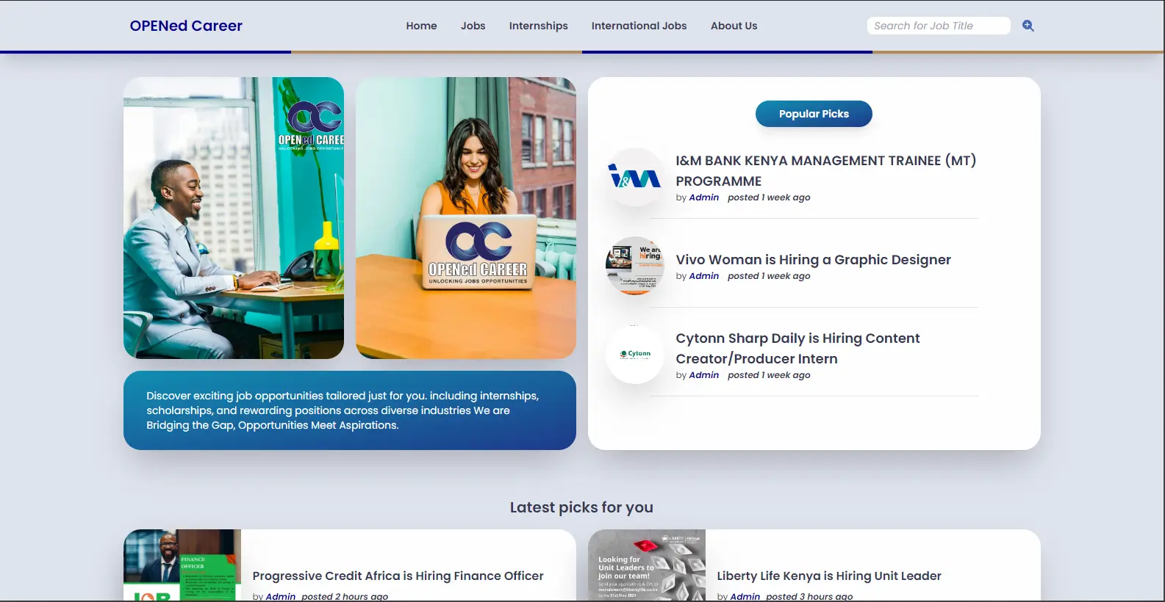Open International Jobs page
The height and width of the screenshot is (602, 1165).
pos(639,26)
